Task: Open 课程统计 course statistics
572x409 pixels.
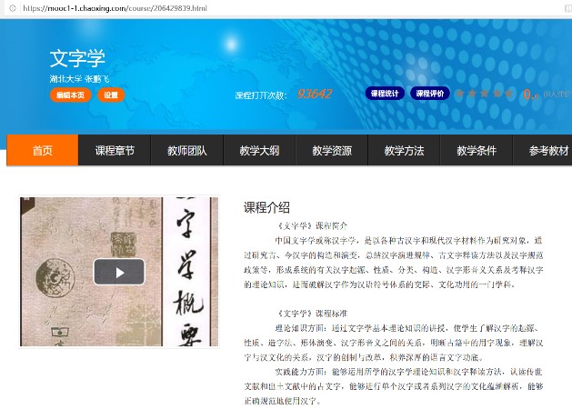Action: coord(385,94)
